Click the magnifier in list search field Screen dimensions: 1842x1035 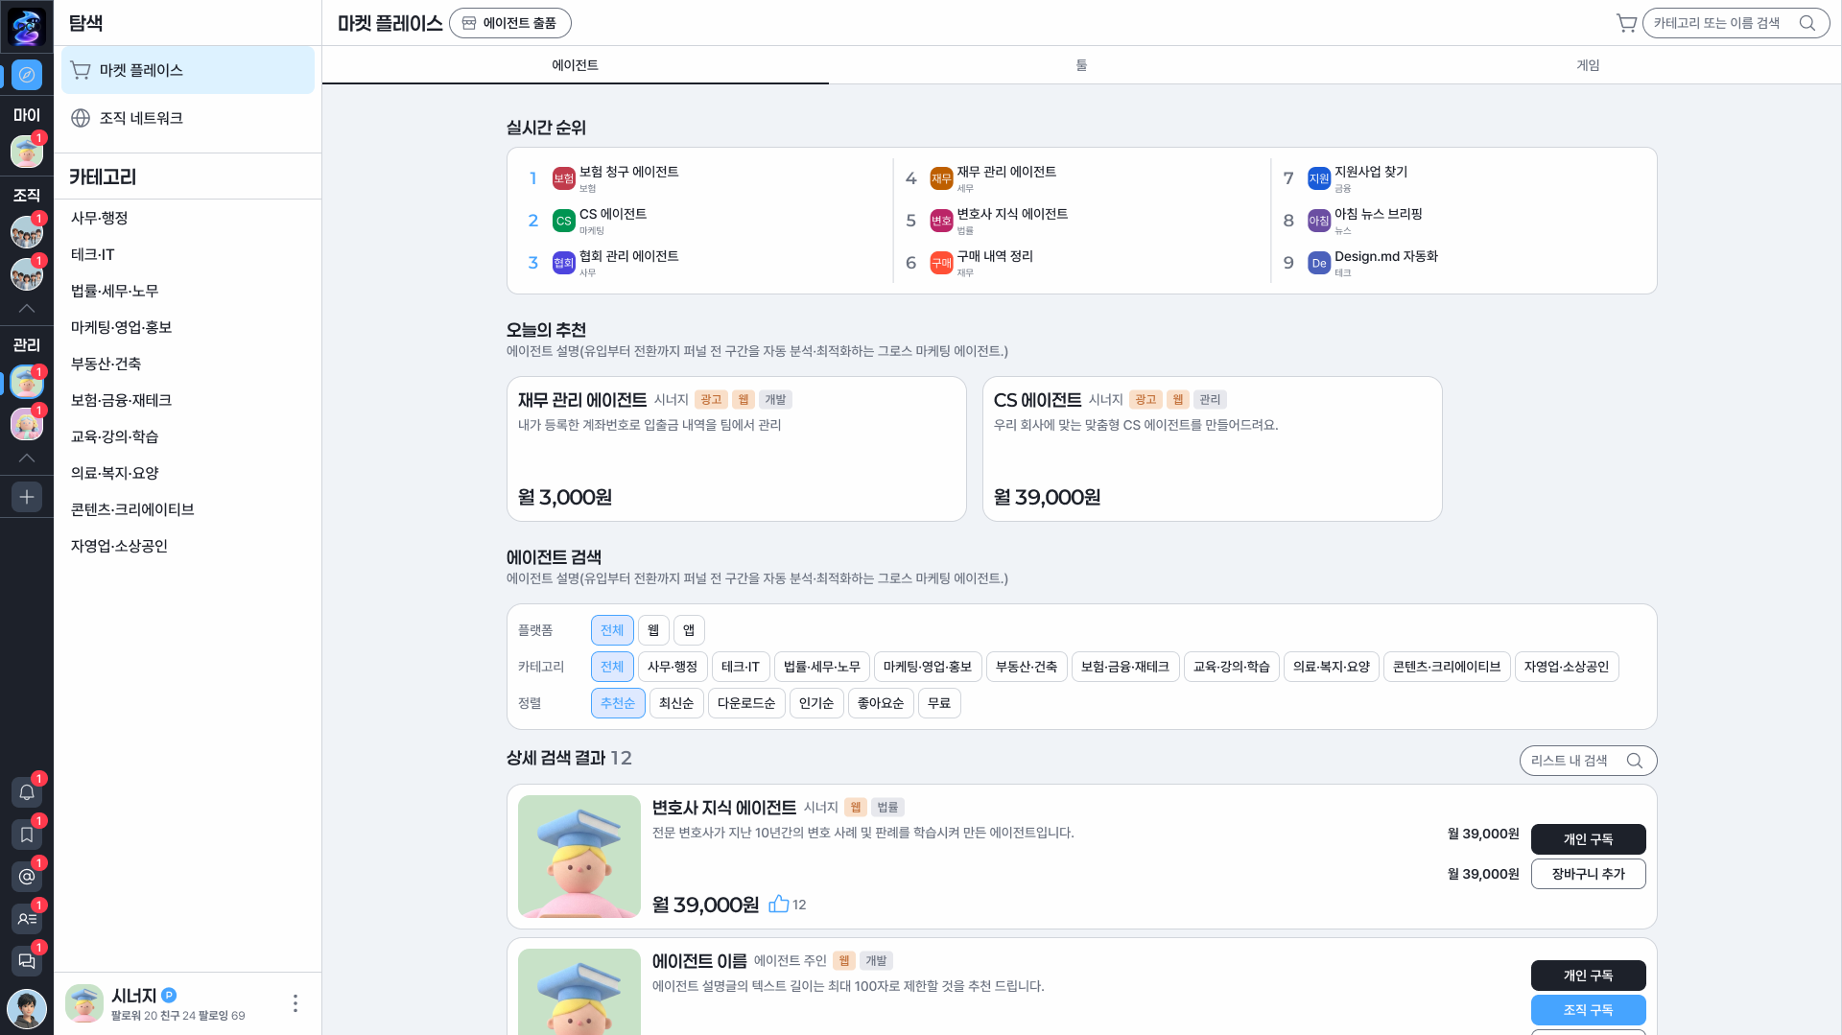1635,761
